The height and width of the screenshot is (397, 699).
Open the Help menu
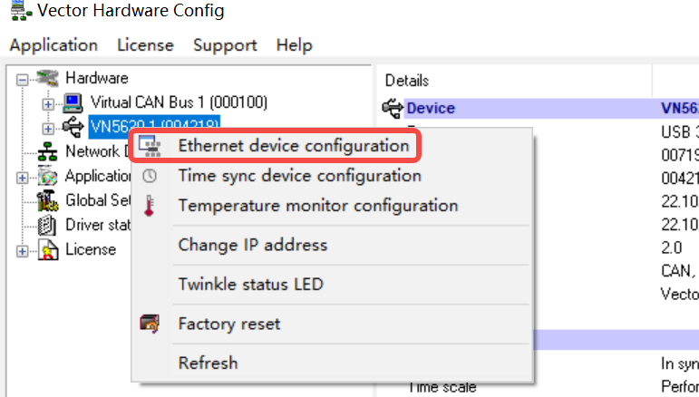coord(294,44)
